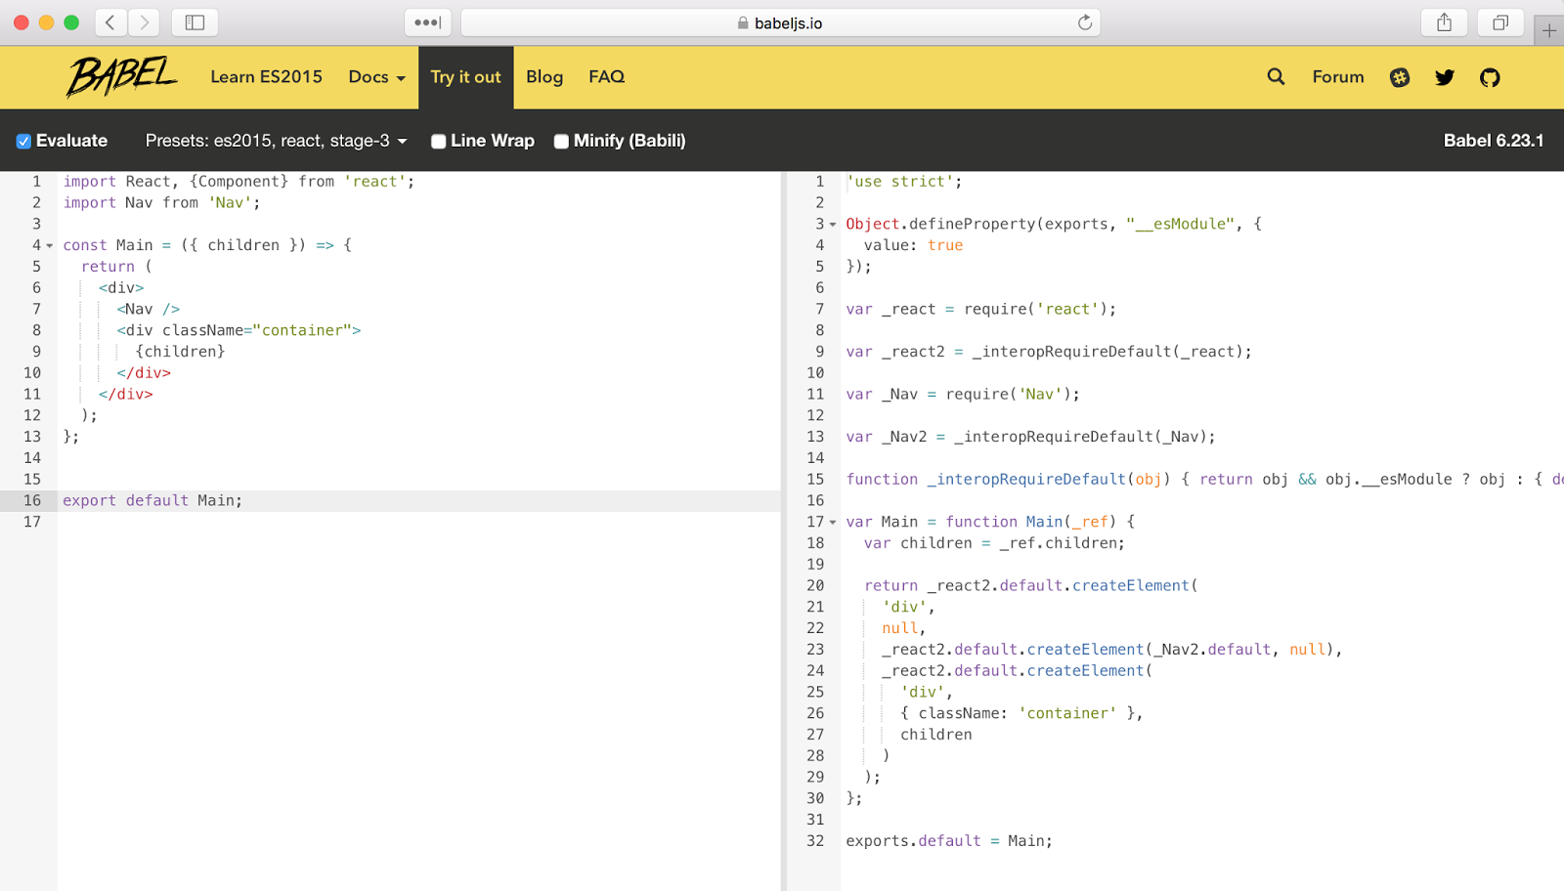Enable the Line Wrap checkbox
Viewport: 1564px width, 891px height.
coord(439,142)
